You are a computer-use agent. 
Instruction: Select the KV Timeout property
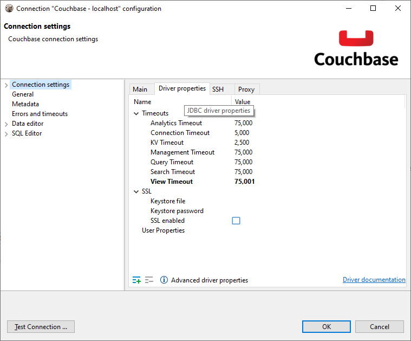(x=167, y=142)
